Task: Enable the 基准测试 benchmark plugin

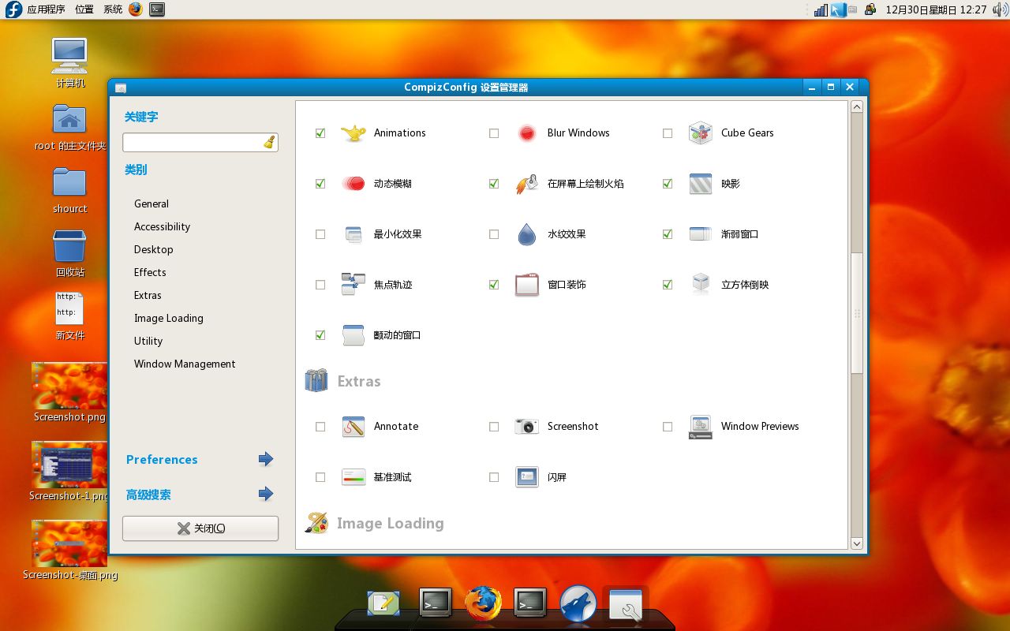Action: click(x=320, y=476)
